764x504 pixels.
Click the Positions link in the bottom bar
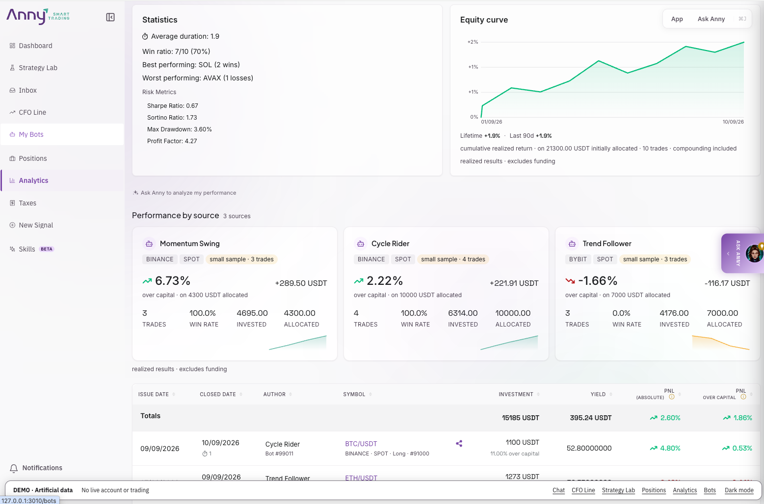tap(654, 490)
